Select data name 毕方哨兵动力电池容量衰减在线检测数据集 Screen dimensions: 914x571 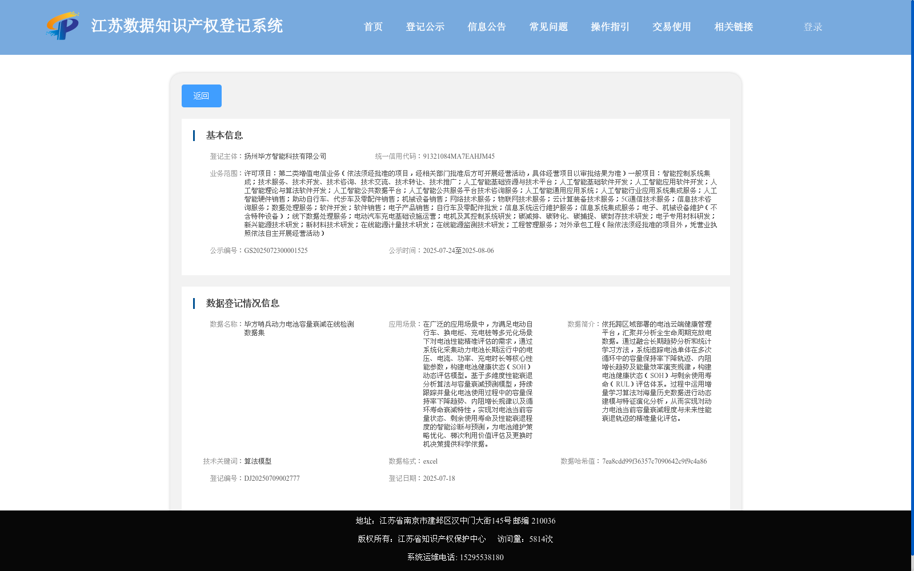tap(299, 328)
